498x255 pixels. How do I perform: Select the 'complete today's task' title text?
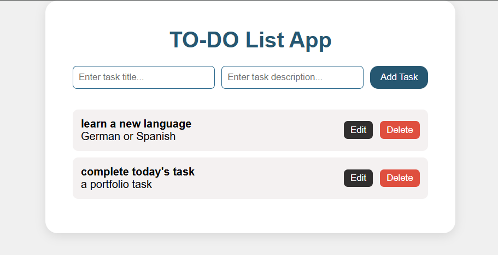point(138,172)
